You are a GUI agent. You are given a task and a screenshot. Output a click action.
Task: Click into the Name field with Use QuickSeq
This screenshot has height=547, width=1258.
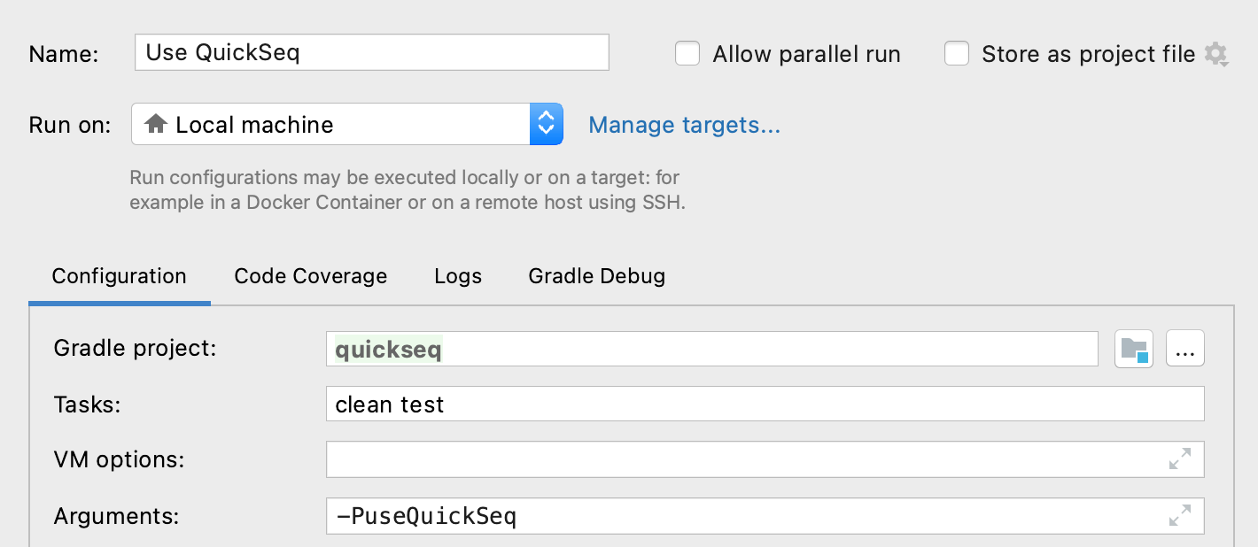(372, 52)
